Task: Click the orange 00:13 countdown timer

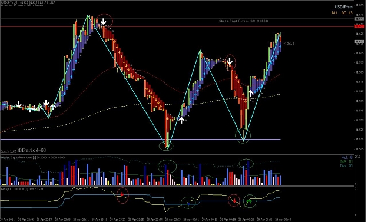Action: (347, 13)
